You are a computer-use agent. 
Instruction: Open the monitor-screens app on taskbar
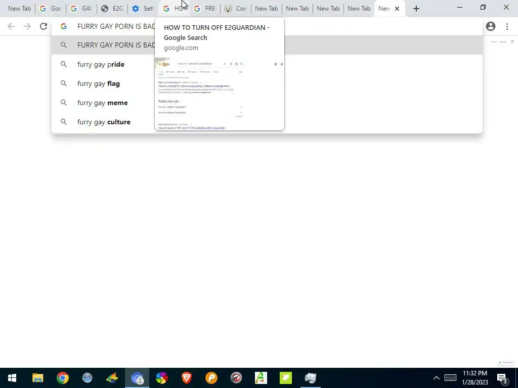(311, 378)
